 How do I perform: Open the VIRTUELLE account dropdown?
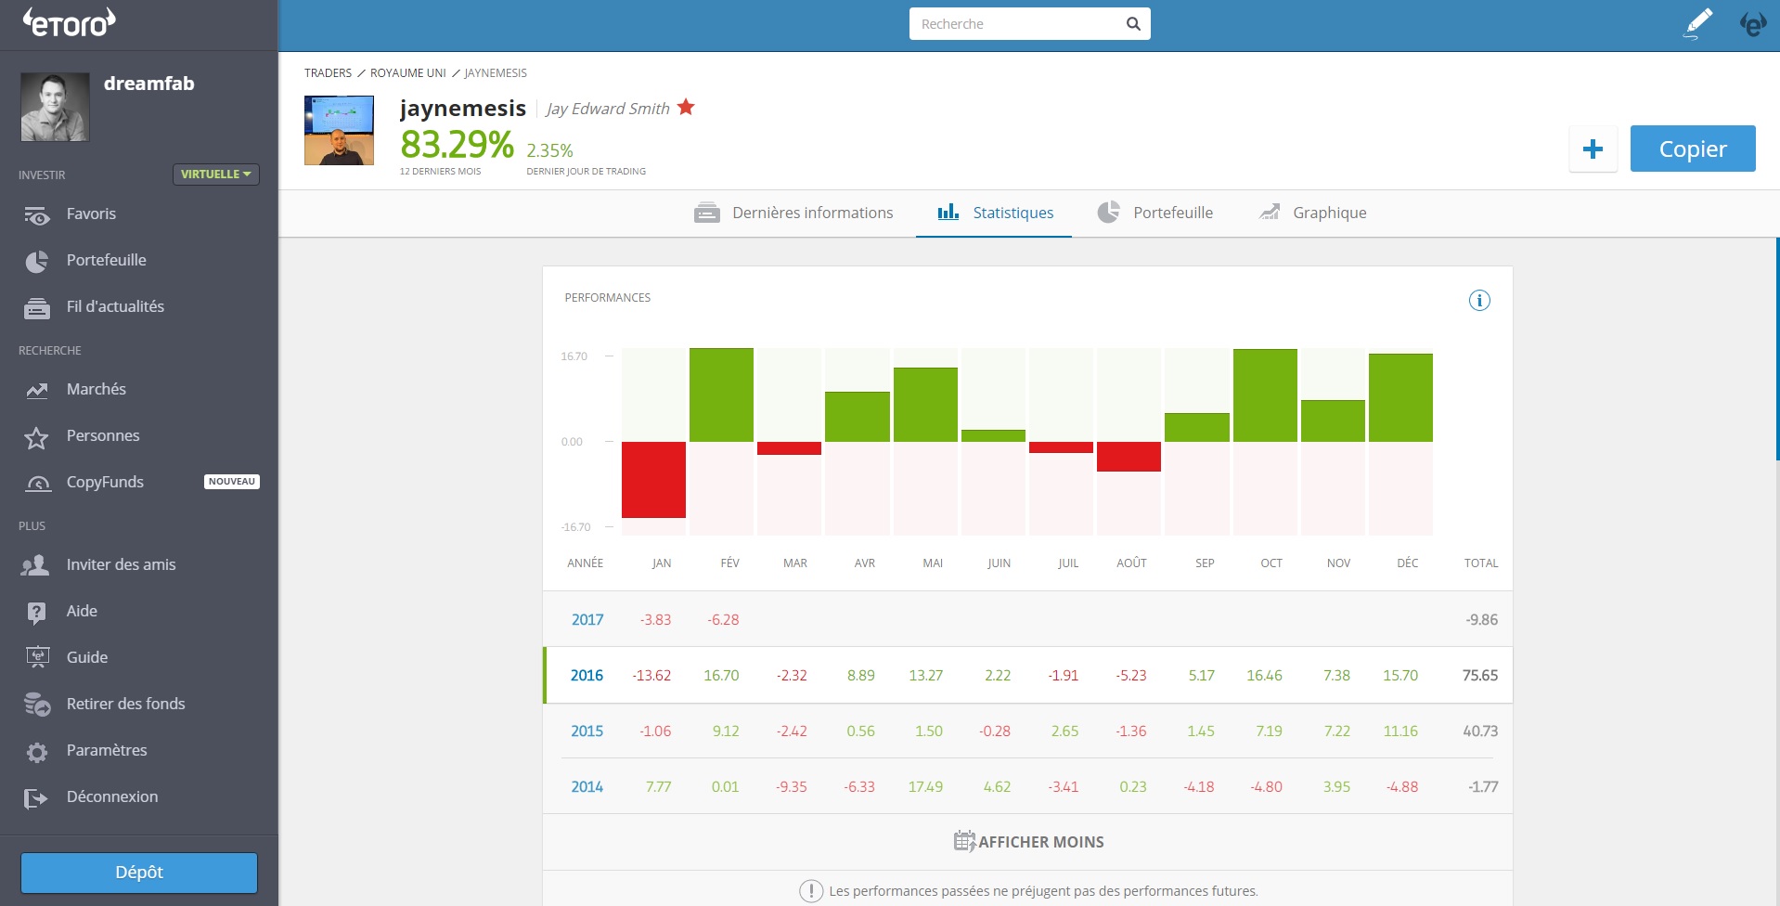coord(215,175)
